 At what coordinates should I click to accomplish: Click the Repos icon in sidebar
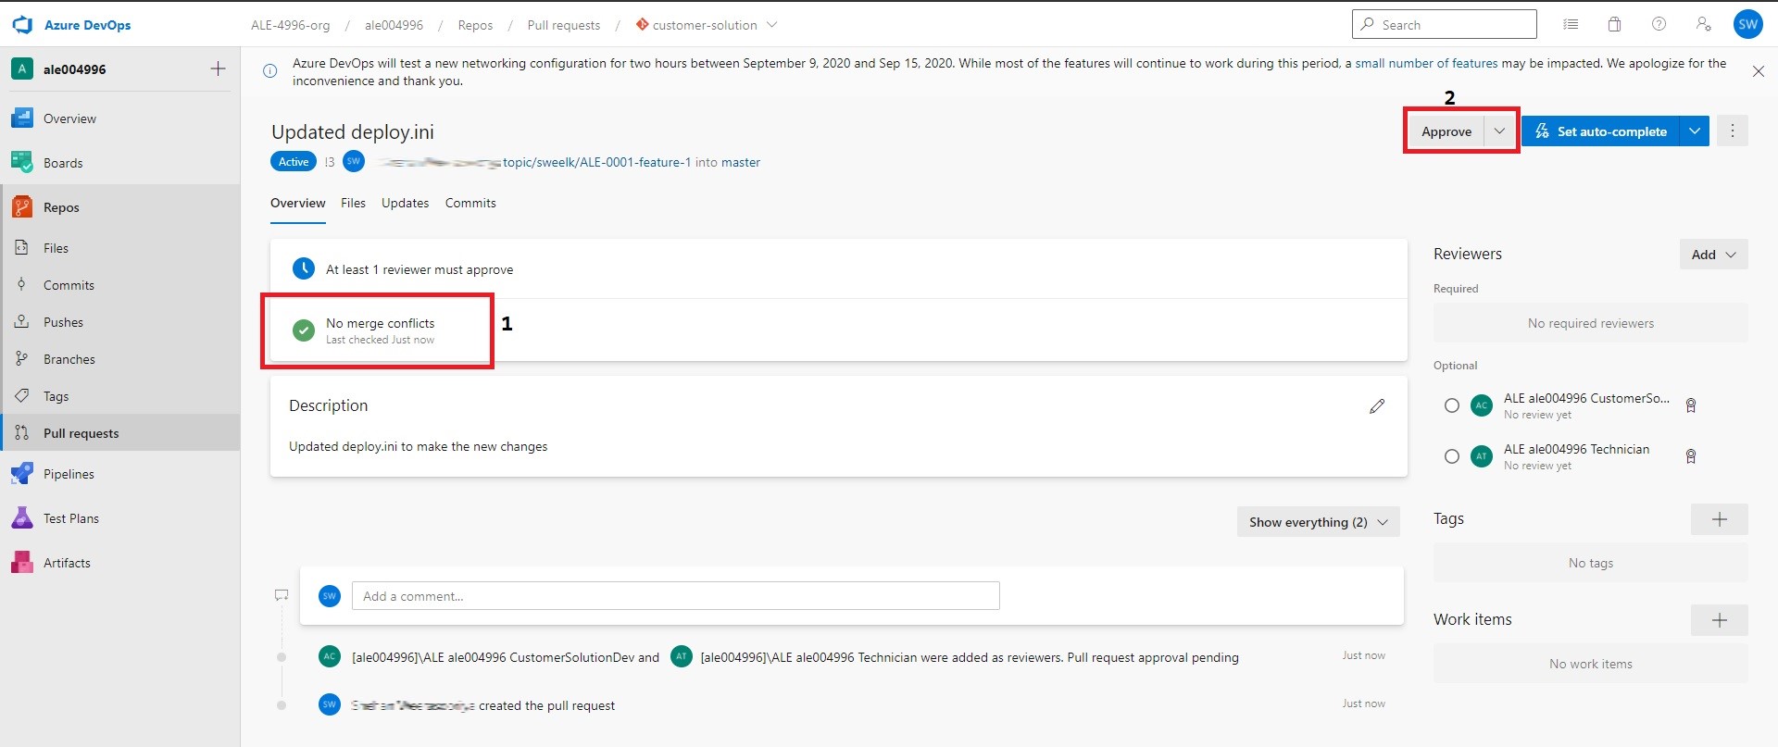point(21,207)
